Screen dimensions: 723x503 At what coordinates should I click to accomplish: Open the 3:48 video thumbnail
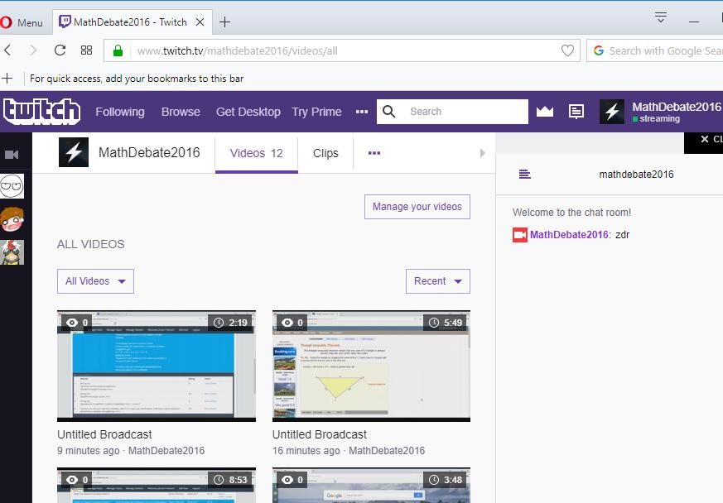click(371, 485)
